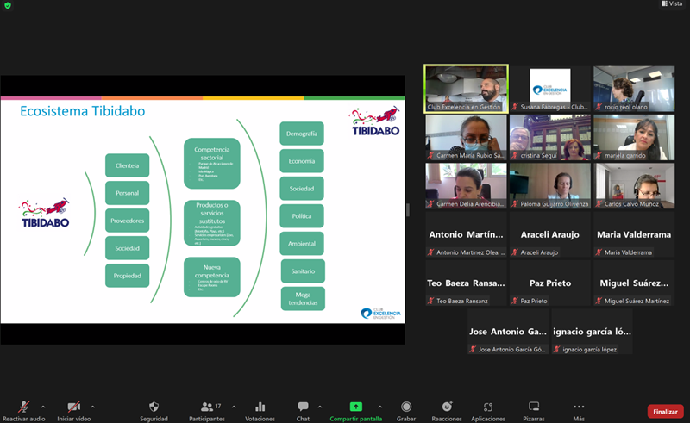Click the Sanitario box on slide
Viewport: 690px width, 423px height.
coord(303,271)
